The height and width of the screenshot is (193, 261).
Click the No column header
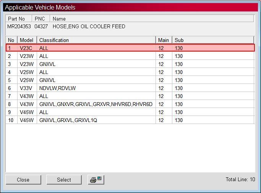[11, 40]
